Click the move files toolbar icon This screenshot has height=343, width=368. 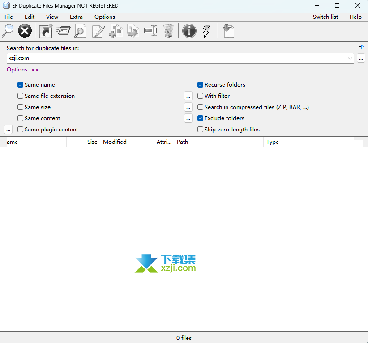coord(133,31)
